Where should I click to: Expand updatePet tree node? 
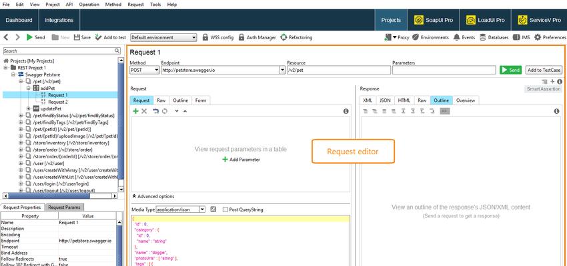tap(29, 108)
